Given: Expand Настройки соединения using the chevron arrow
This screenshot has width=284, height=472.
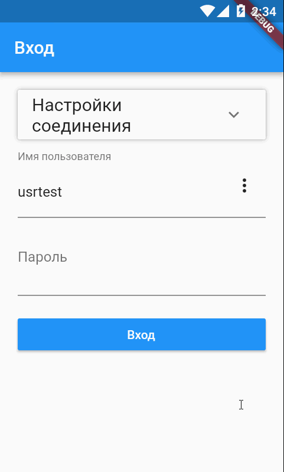Looking at the screenshot, I should (x=234, y=115).
